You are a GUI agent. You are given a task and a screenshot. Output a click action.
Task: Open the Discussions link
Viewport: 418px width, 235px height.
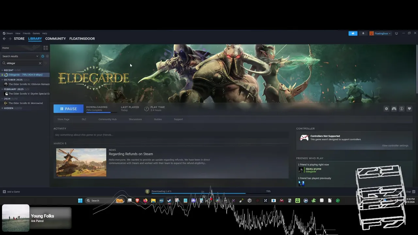point(135,119)
